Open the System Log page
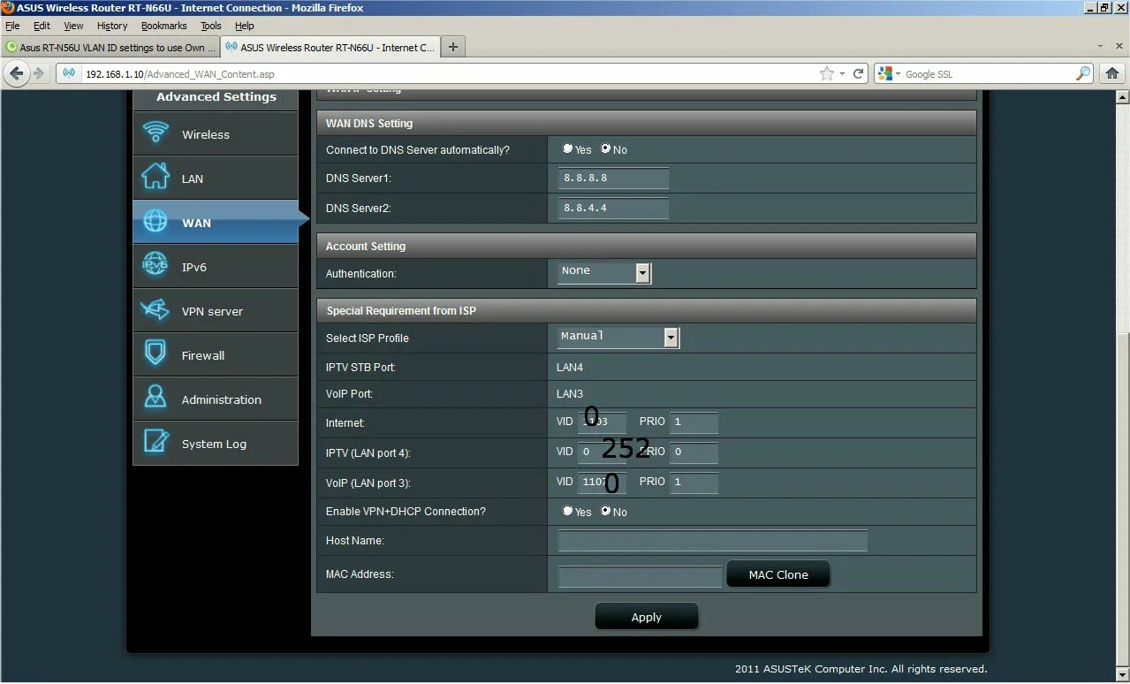 (x=216, y=443)
